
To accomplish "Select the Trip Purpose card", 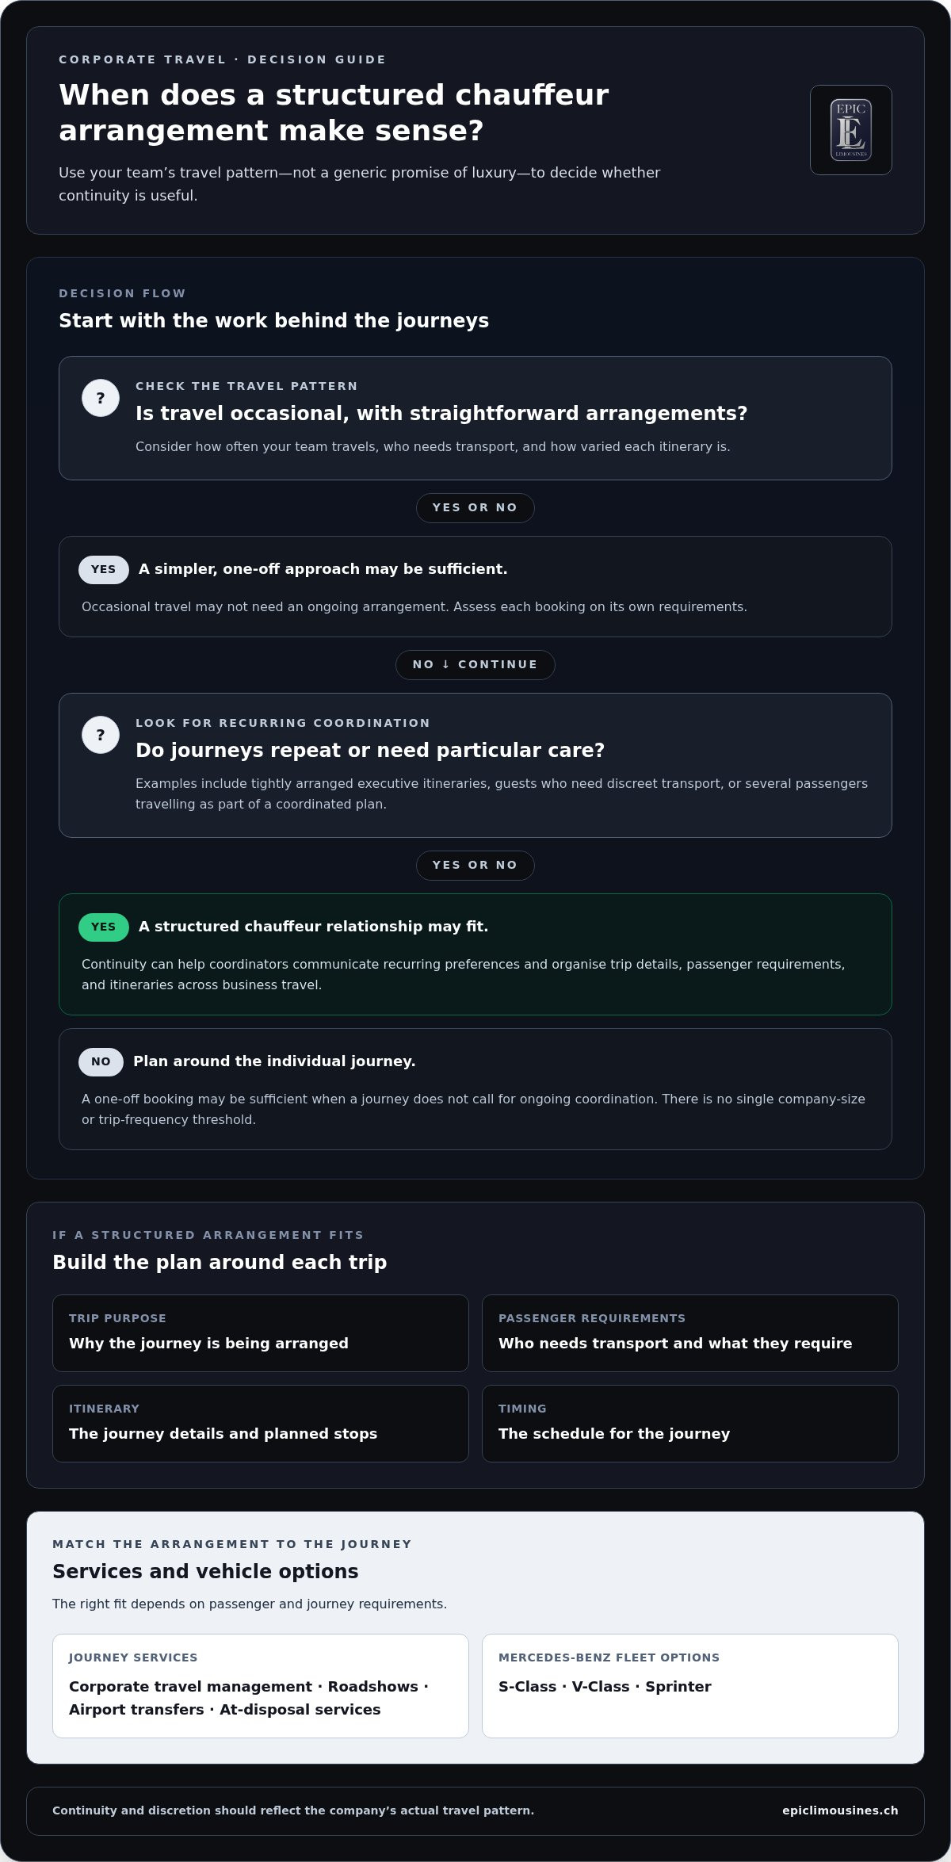I will click(261, 1333).
